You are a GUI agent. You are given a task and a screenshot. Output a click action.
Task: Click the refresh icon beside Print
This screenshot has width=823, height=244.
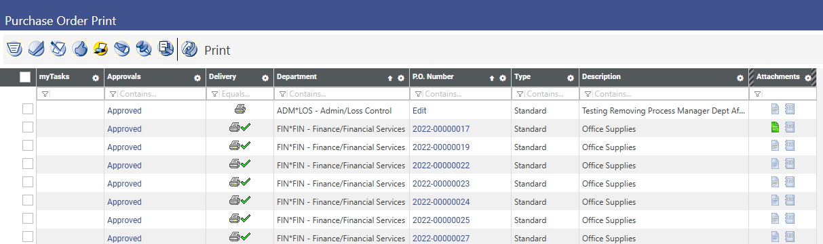[x=189, y=49]
